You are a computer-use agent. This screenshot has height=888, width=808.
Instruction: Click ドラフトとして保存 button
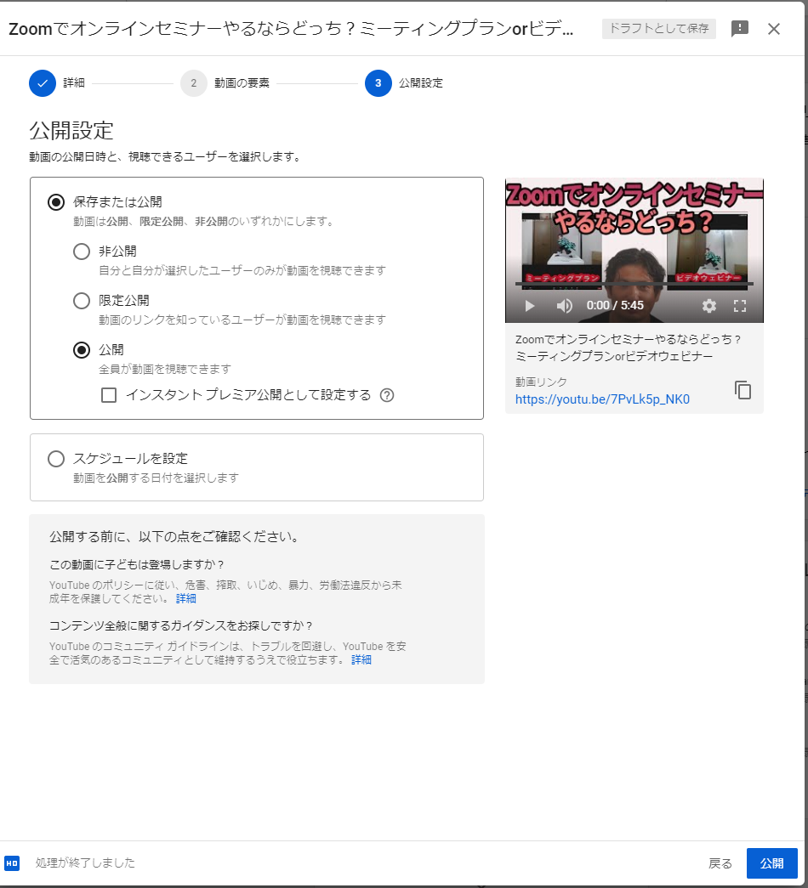tap(659, 28)
